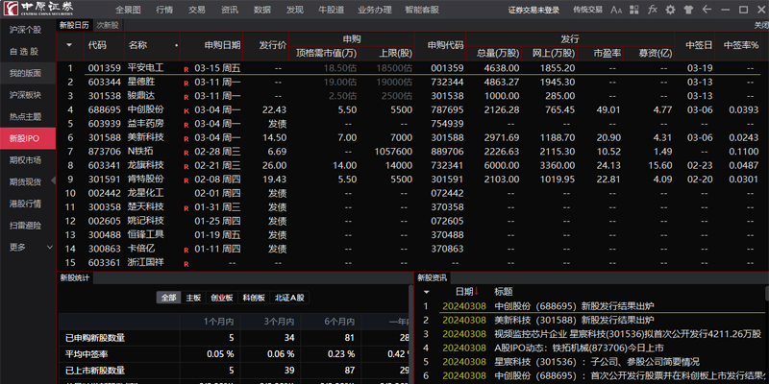Click the red sort arrow beside 日期

[476, 291]
